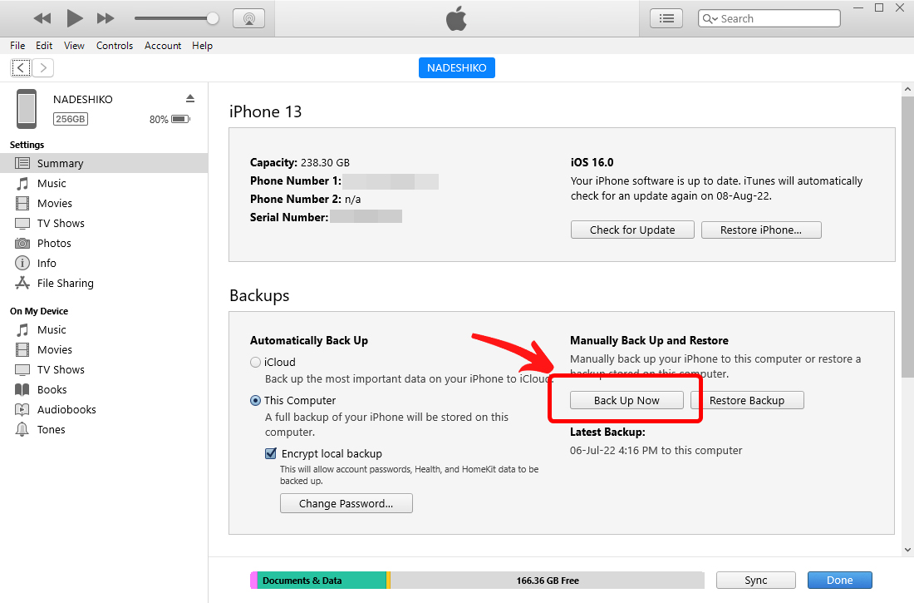Screen dimensions: 914x603
Task: Click the Music icon under Settings
Action: tap(22, 183)
